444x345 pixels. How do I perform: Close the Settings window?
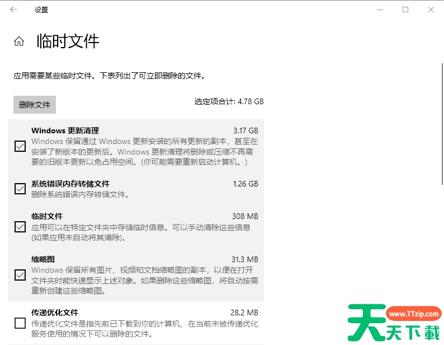431,10
